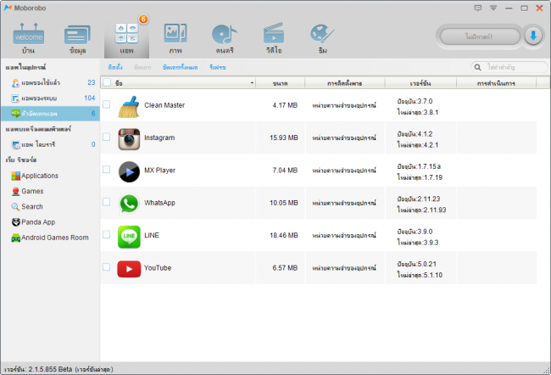Click the MX Player app name

(160, 171)
